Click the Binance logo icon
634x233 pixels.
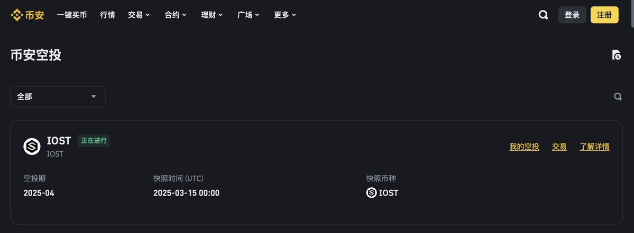[16, 15]
